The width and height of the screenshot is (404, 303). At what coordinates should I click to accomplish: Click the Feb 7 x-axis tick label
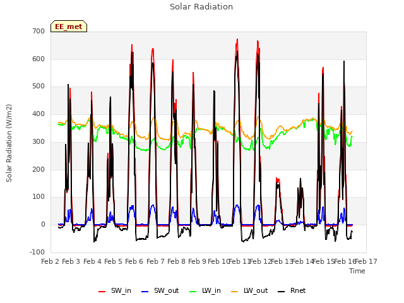pyautogui.click(x=155, y=261)
